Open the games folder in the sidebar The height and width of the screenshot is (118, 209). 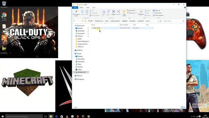pos(80,39)
